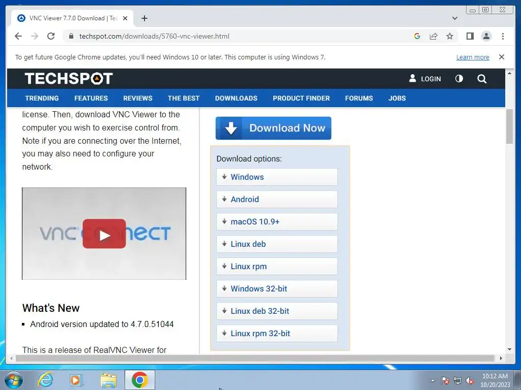This screenshot has width=521, height=390.
Task: Dismiss the Chrome update notification bar
Action: click(x=501, y=57)
